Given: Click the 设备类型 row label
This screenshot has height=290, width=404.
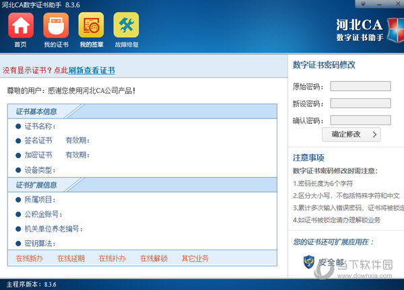Looking at the screenshot, I should pos(40,170).
